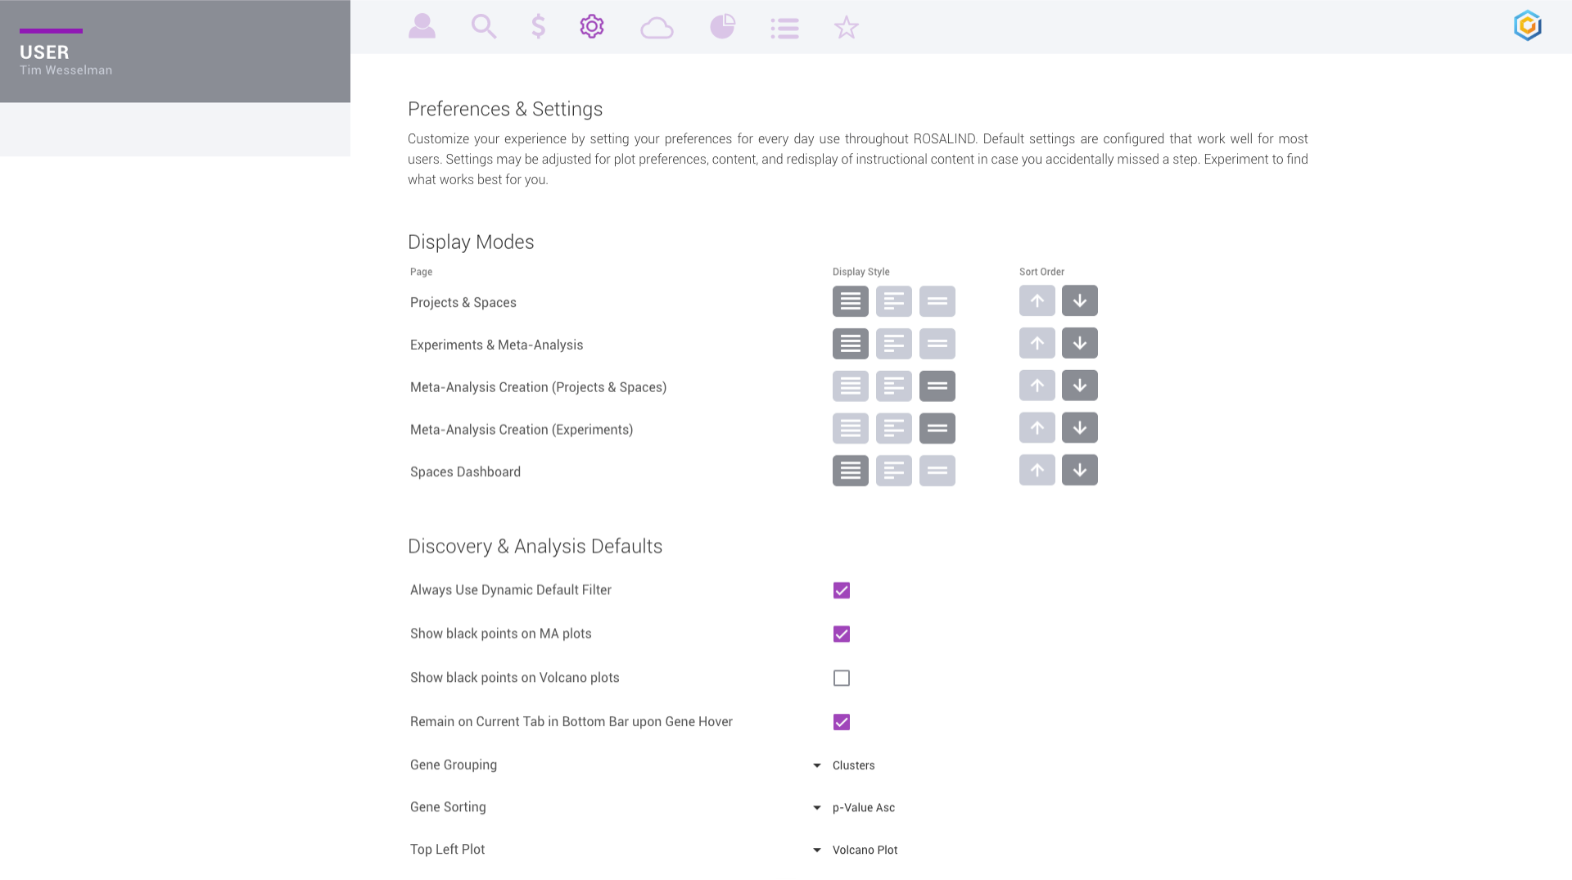Set Meta-Analysis Creation (Projects & Spaces) medium style
The width and height of the screenshot is (1572, 880).
click(x=894, y=386)
